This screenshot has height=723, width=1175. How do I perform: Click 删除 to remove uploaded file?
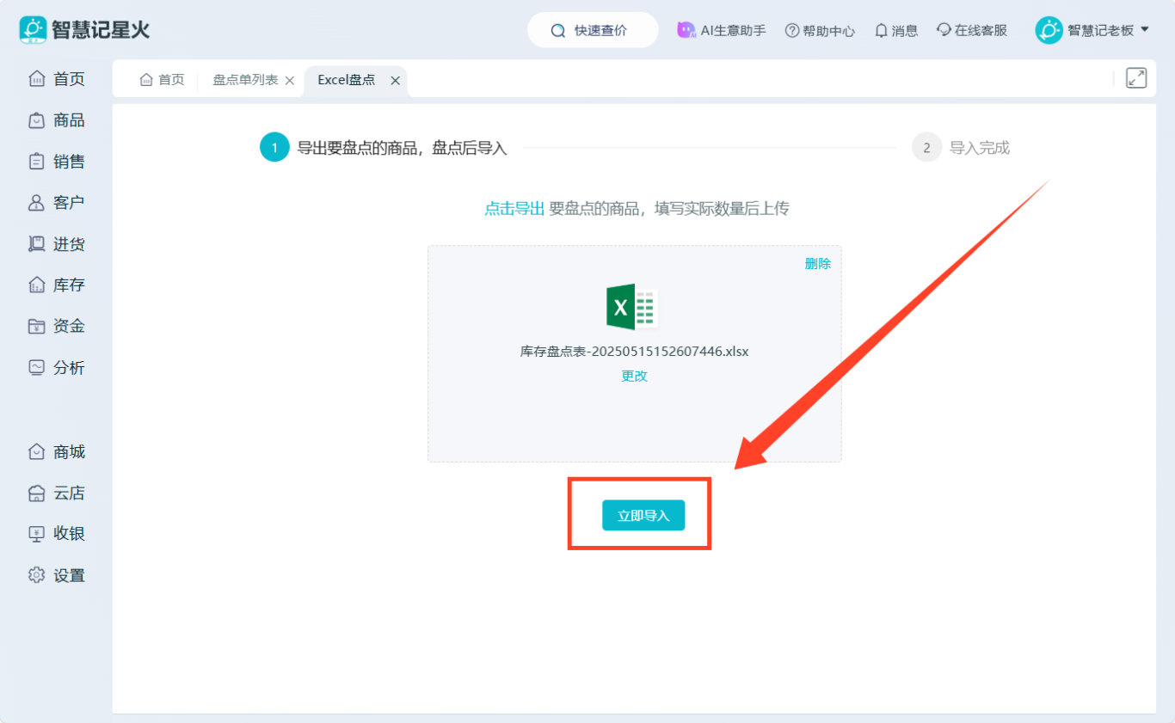817,264
